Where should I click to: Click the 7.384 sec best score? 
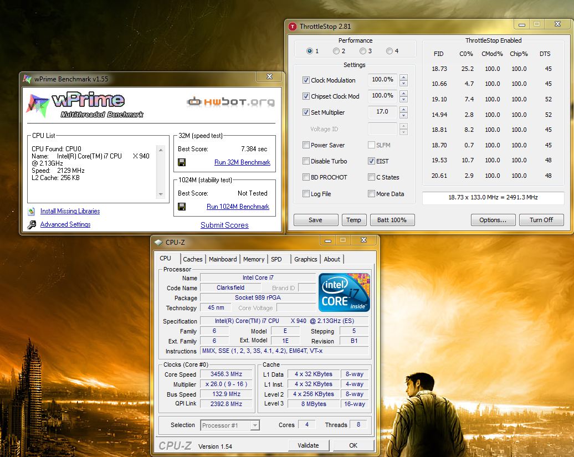pyautogui.click(x=254, y=149)
